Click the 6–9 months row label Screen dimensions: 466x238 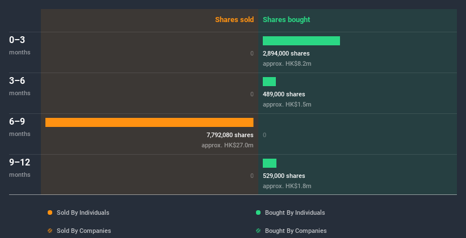coord(20,127)
